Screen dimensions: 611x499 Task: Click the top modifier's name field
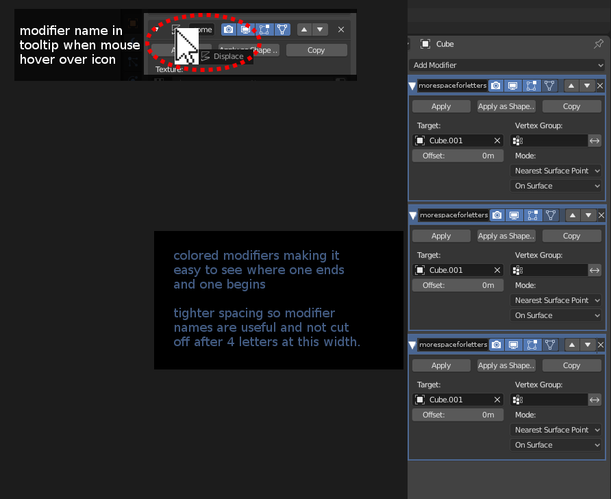click(452, 86)
